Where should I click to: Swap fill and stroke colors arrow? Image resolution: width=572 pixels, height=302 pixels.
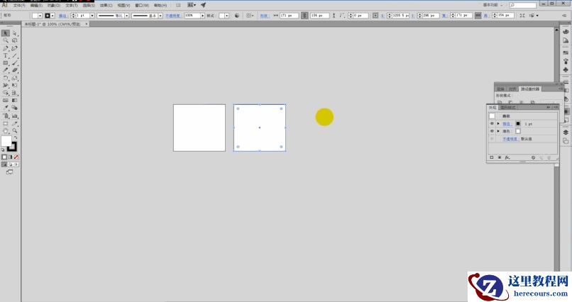[x=16, y=138]
